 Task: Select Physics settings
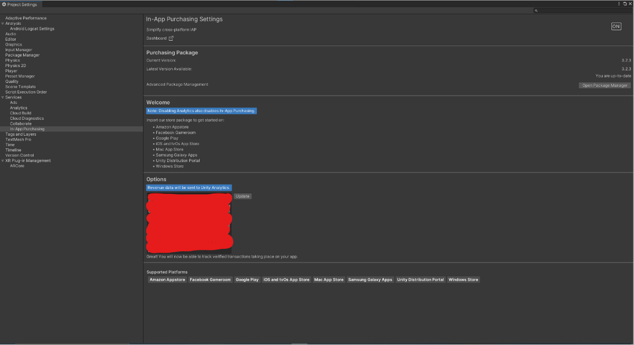pos(12,60)
